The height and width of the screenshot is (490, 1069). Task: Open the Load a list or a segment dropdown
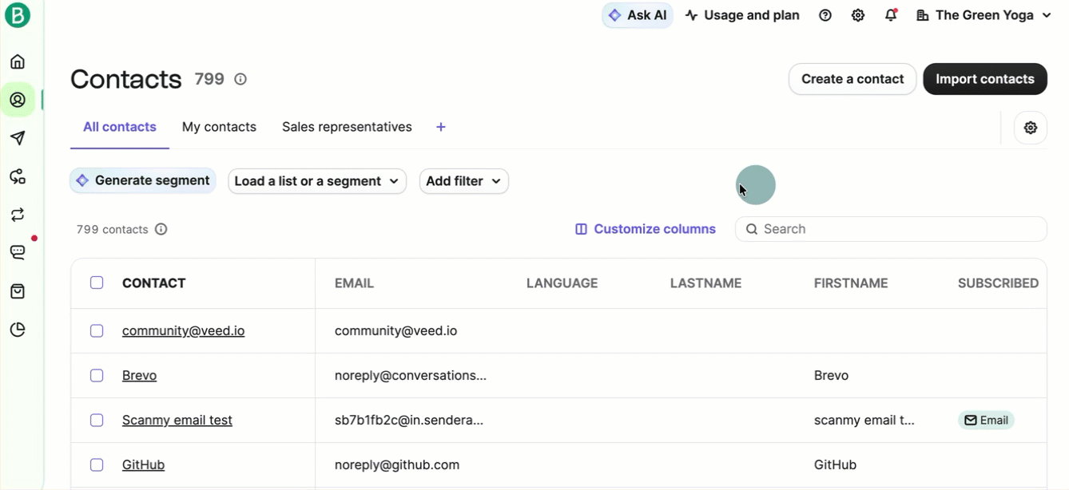[317, 181]
